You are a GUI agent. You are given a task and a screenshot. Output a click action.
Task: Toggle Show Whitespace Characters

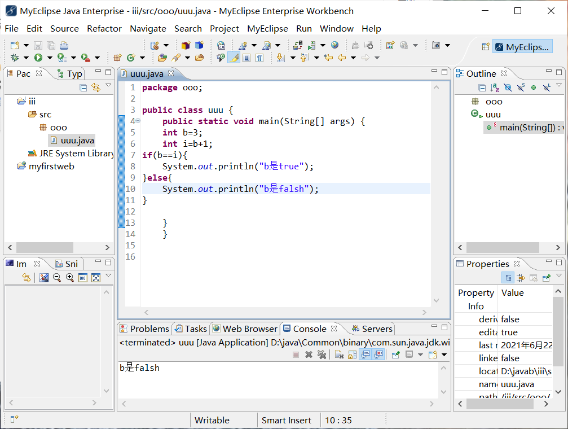[259, 58]
